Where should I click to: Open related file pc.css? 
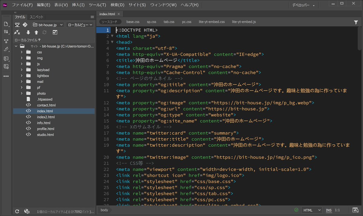pos(187,22)
